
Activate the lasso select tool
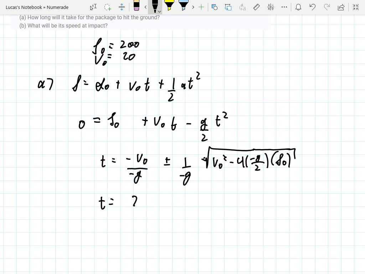[x=107, y=7]
